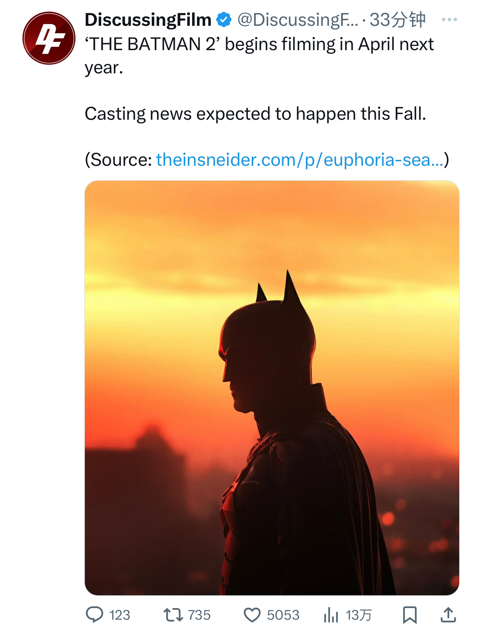Image resolution: width=482 pixels, height=635 pixels.
Task: Click the DiscussingFilm display name
Action: [x=148, y=19]
